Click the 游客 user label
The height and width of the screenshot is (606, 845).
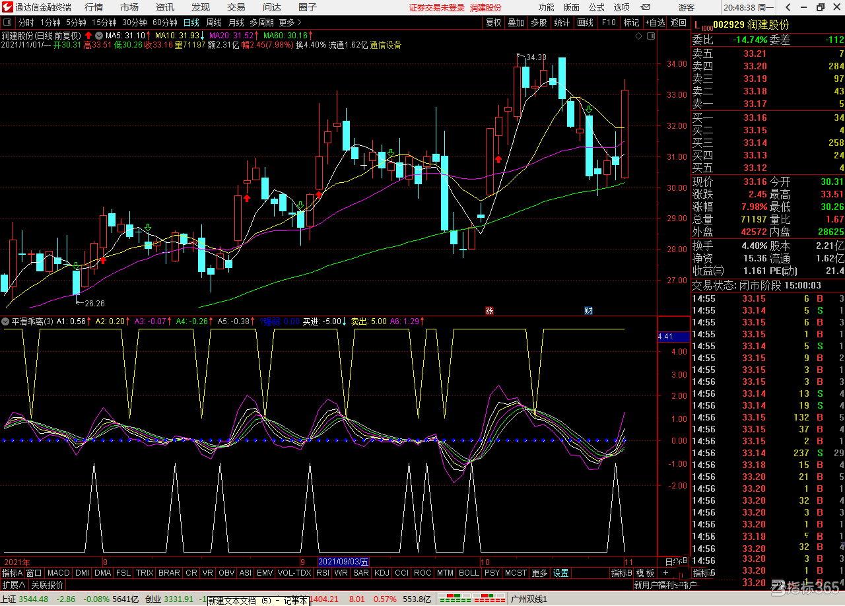(687, 7)
